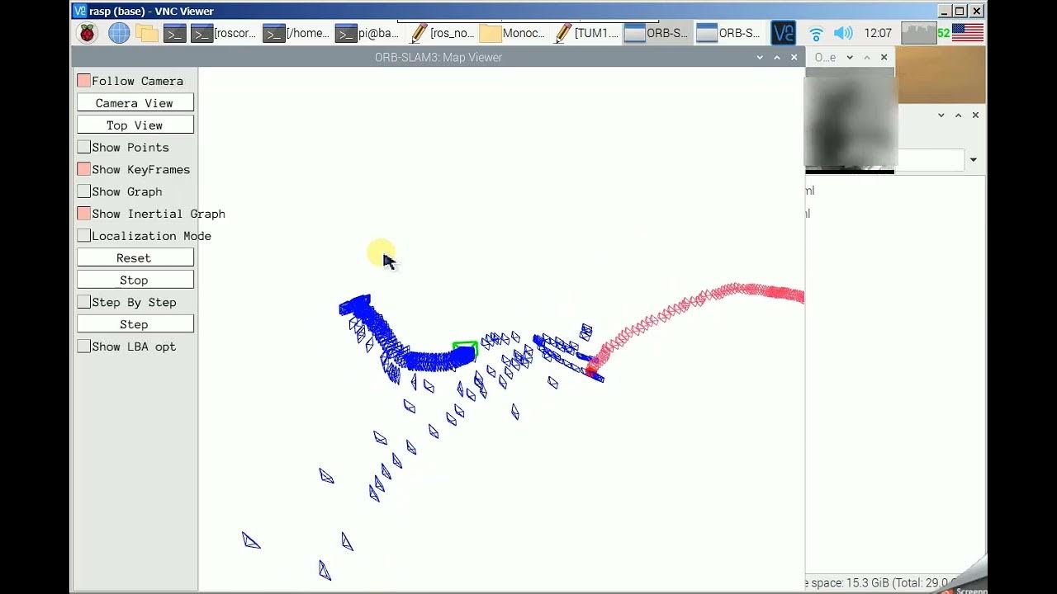Open the US flag keyboard layout
The height and width of the screenshot is (594, 1057).
coord(967,33)
